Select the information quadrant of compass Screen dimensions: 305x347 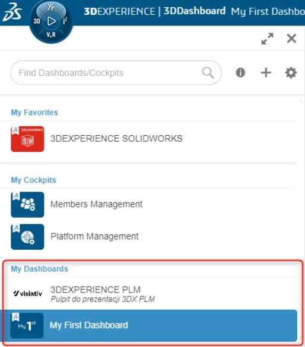[x=65, y=21]
